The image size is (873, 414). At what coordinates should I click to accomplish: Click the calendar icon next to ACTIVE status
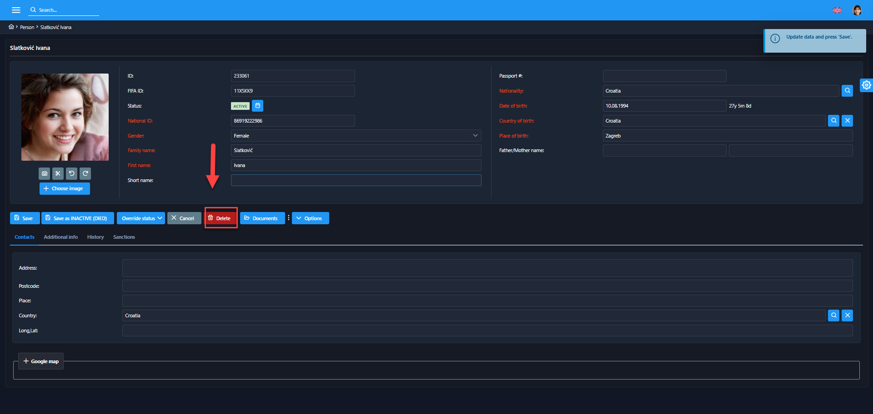(x=257, y=106)
